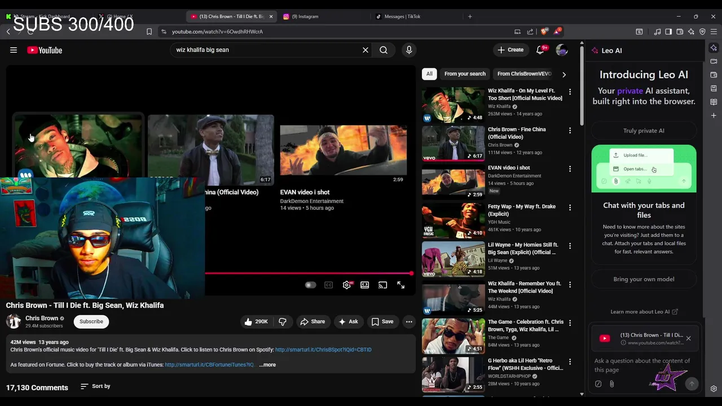Screen dimensions: 722x406
Task: Show more filter chips with the right chevron
Action: point(564,74)
